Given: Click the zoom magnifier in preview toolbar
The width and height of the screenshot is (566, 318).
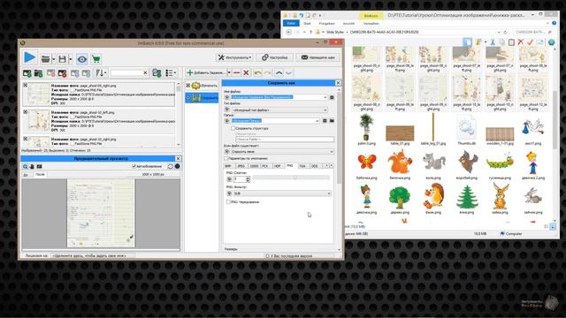Looking at the screenshot, I should 26,167.
